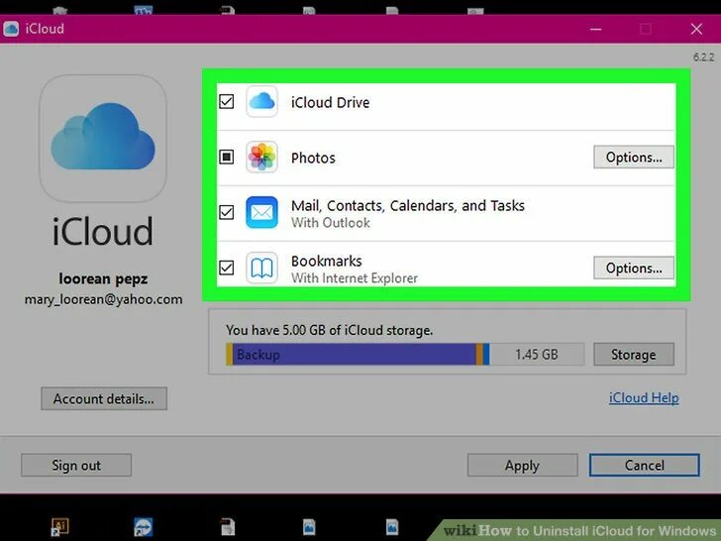Image resolution: width=721 pixels, height=541 pixels.
Task: Click the 'With Outlook' subtitle
Action: coord(331,223)
